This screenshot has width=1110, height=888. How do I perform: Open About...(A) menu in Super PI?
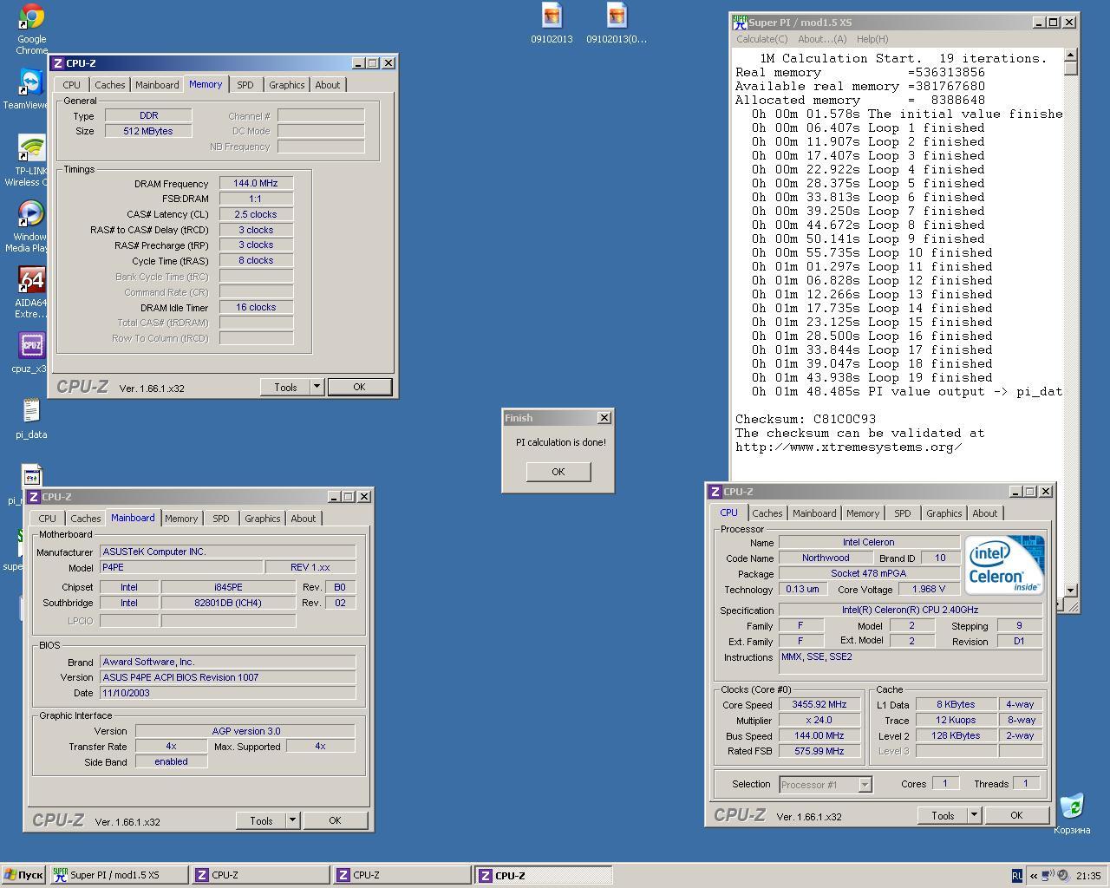(822, 39)
